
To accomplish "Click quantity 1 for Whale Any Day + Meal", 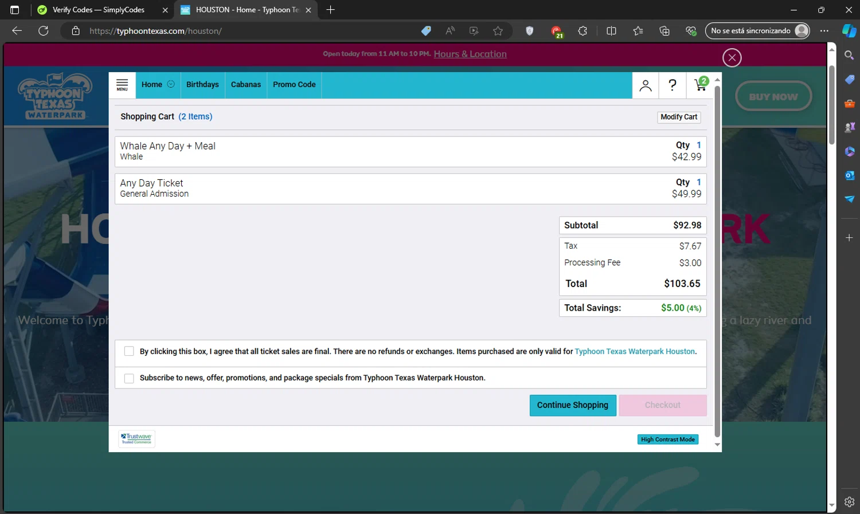I will (699, 145).
